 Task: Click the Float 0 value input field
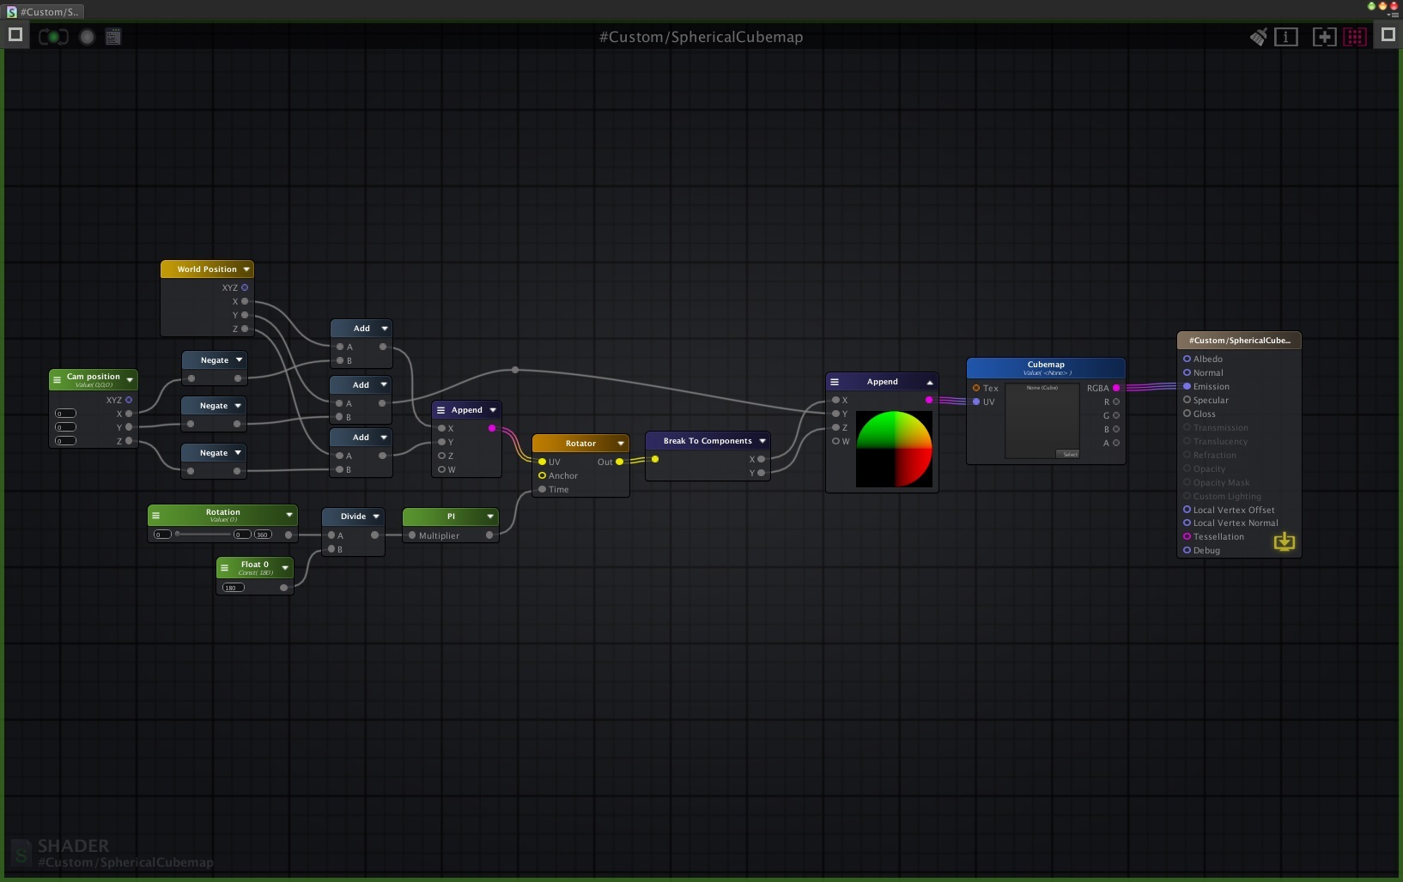[234, 588]
